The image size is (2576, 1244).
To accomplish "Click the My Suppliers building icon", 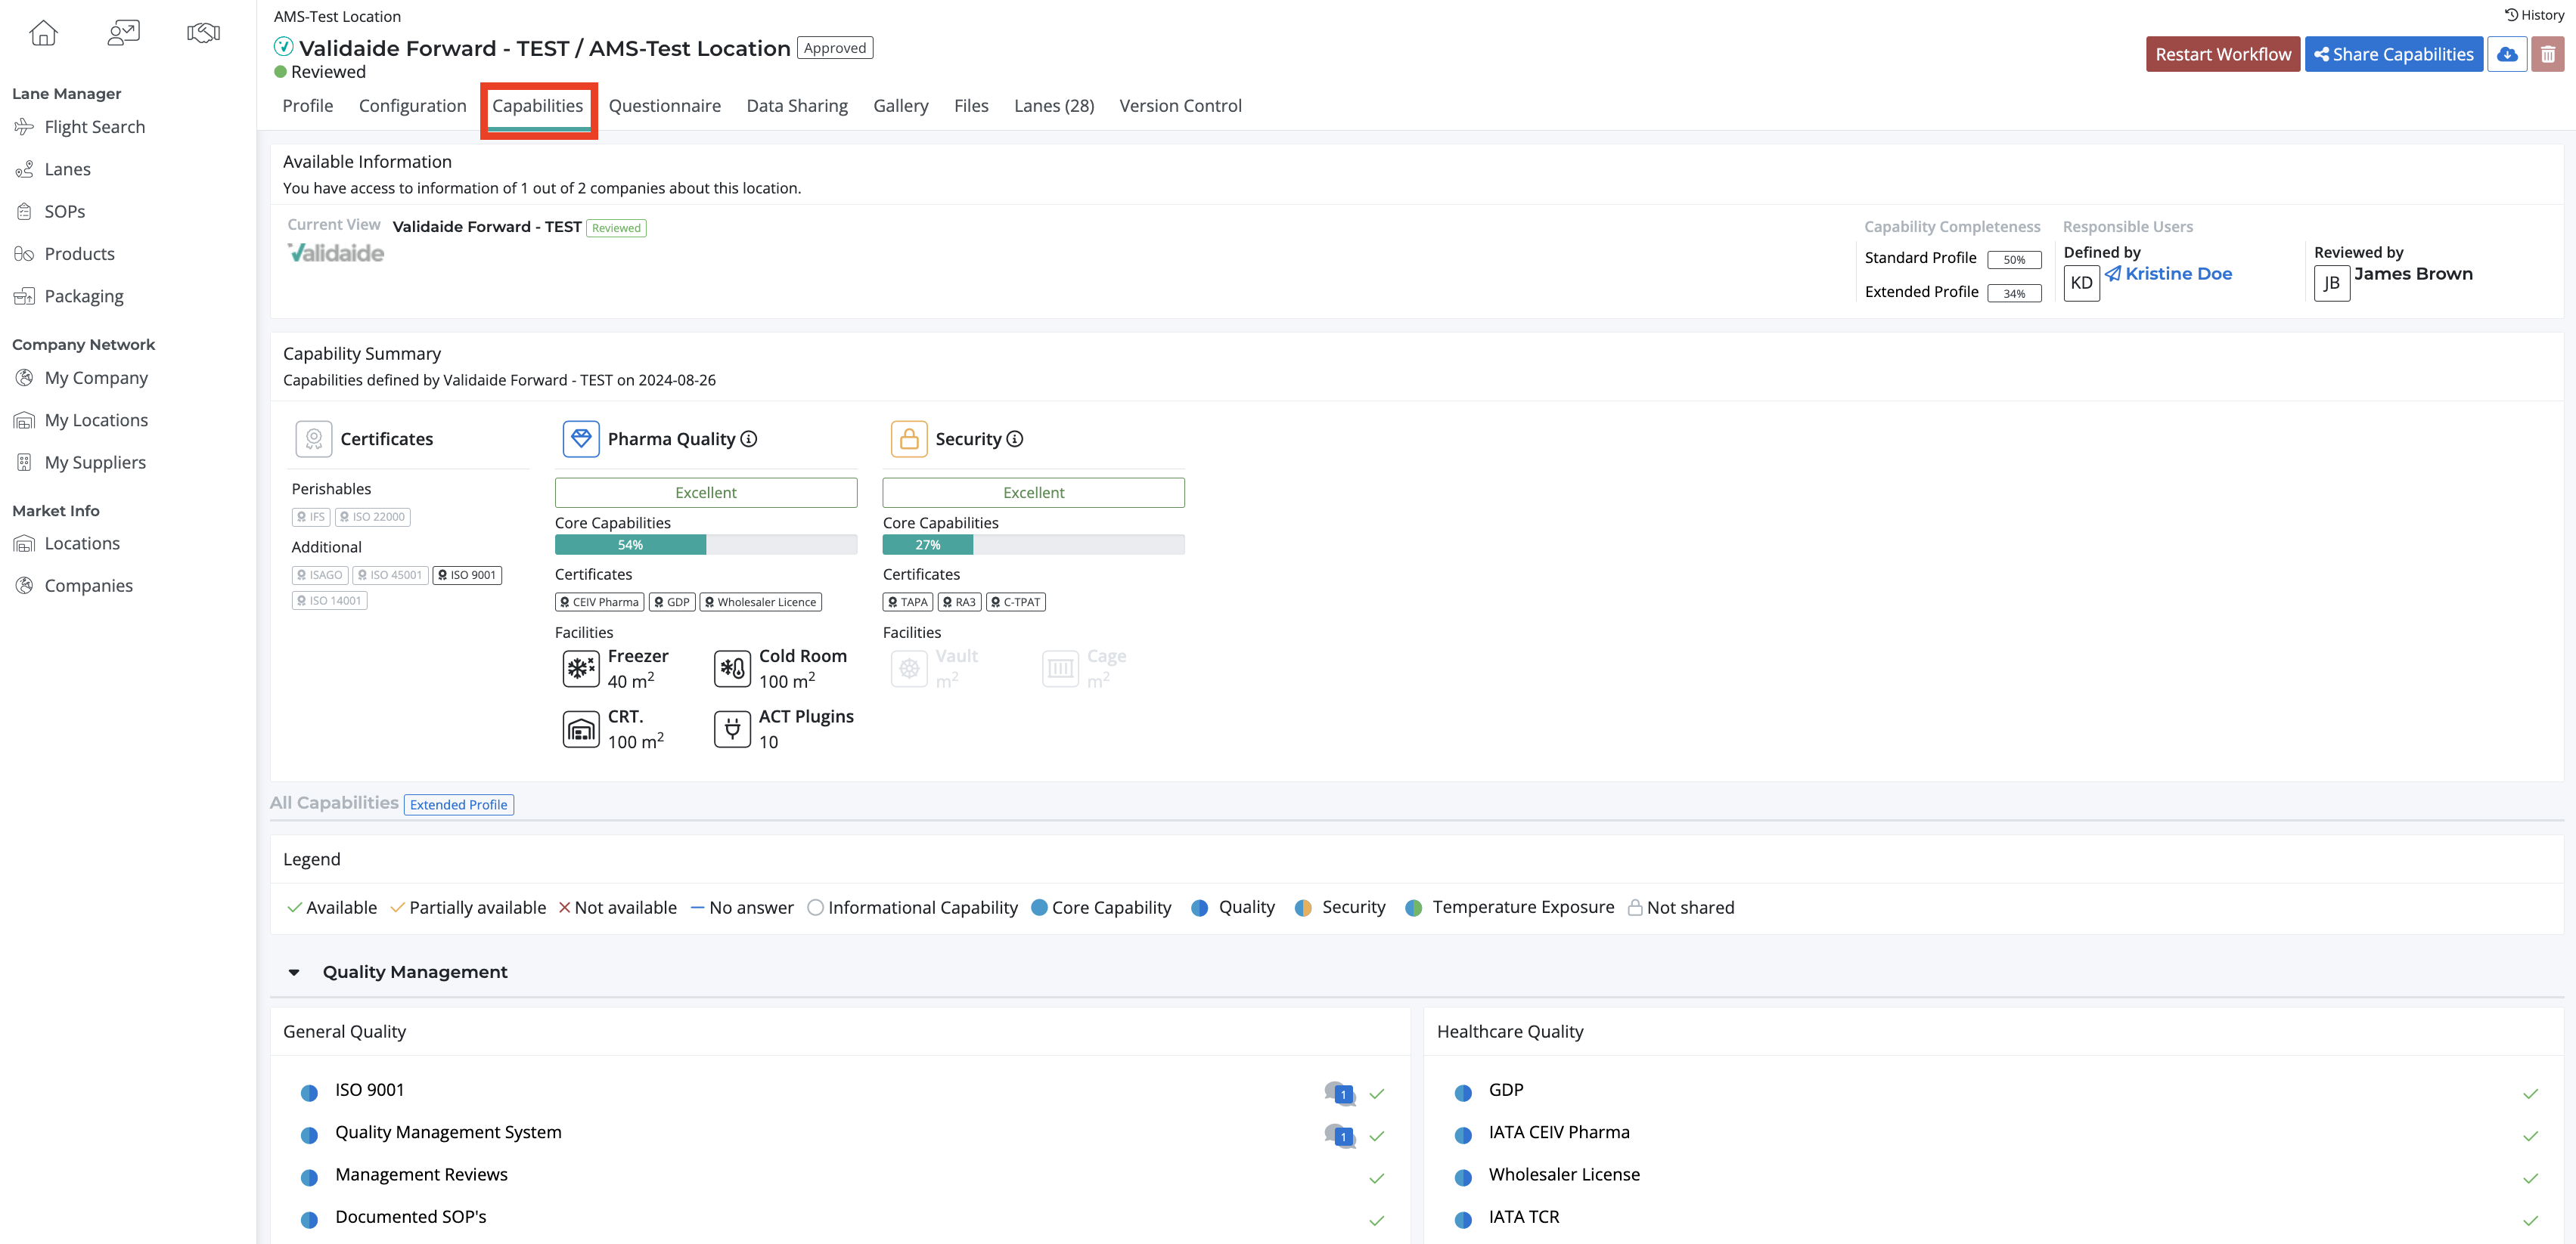I will (x=24, y=463).
